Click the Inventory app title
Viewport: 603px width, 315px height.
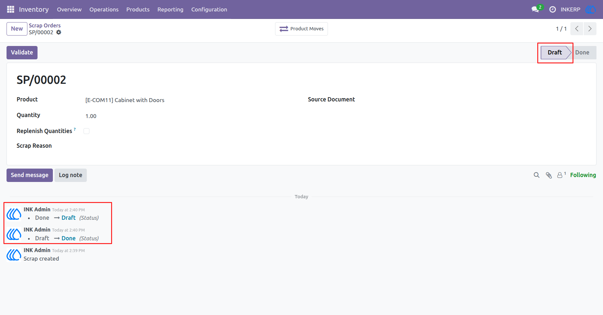click(x=34, y=9)
